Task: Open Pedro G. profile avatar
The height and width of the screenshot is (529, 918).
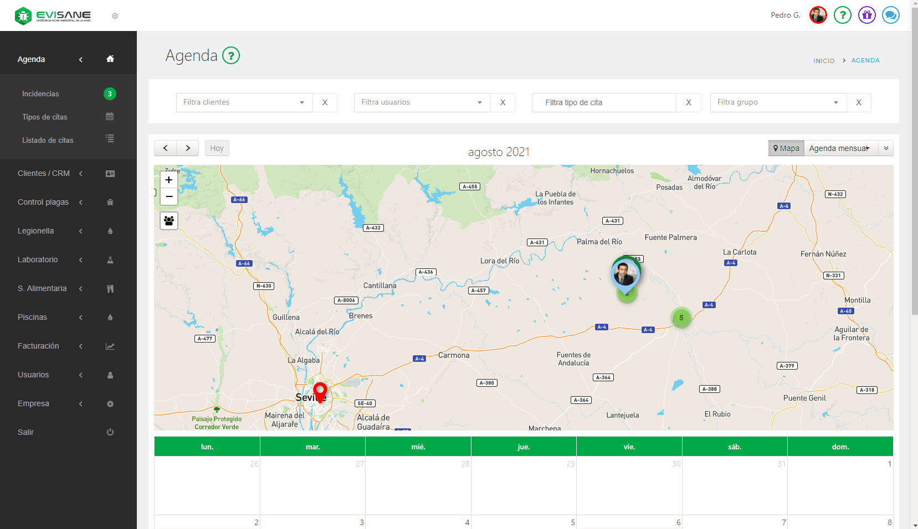Action: [x=818, y=15]
